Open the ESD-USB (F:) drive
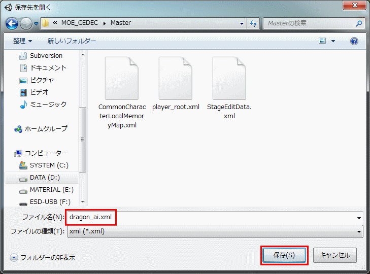The image size is (370, 274). coord(45,202)
